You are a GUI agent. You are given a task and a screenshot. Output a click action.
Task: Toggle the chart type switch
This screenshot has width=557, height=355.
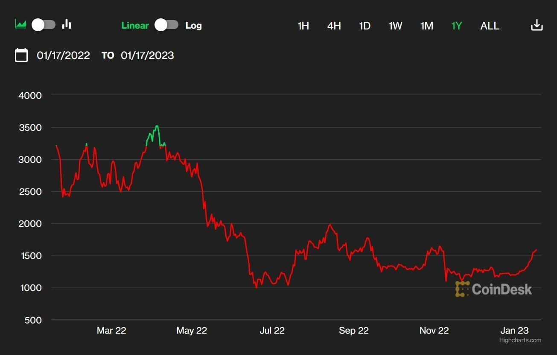44,25
